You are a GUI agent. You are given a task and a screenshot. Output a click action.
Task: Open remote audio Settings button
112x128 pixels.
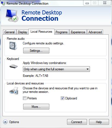36,51
